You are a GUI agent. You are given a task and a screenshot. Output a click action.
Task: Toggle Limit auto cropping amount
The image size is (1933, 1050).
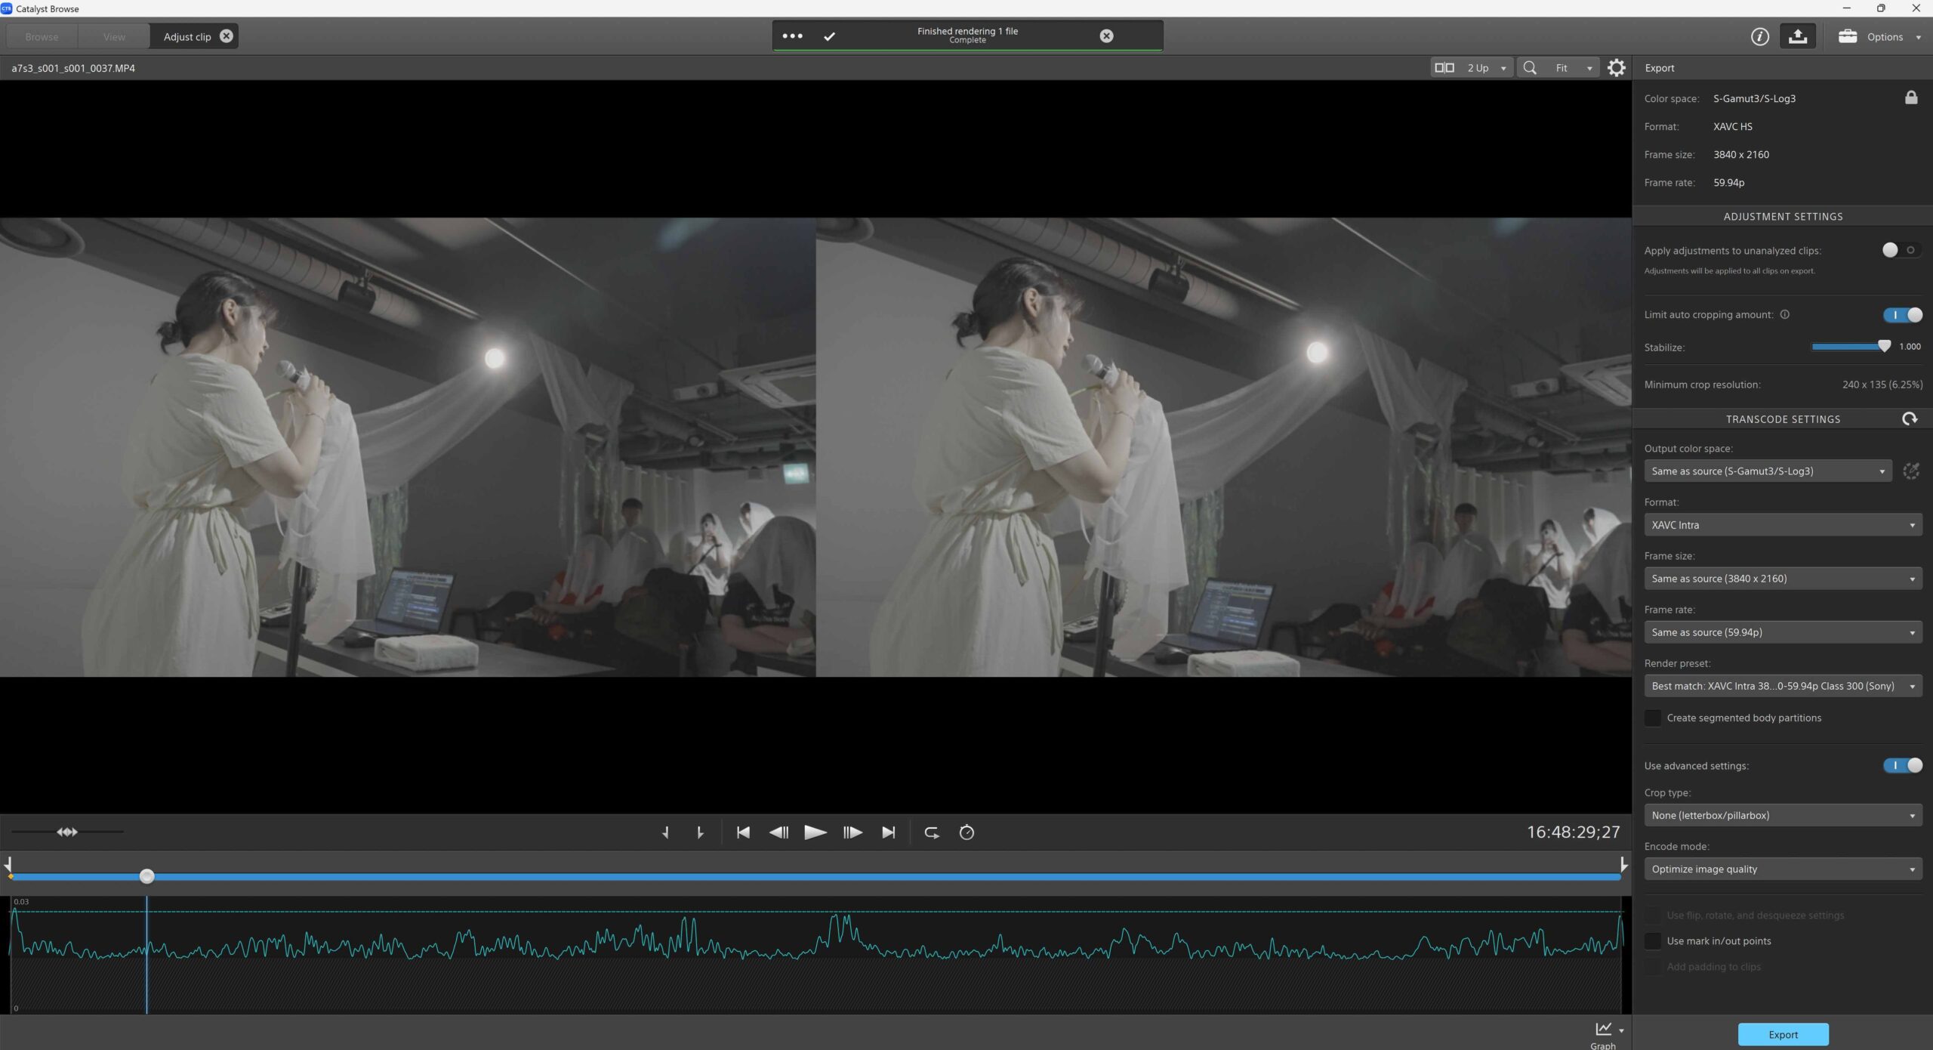1902,315
